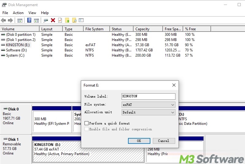Click the Forward arrow toolbar icon
This screenshot has width=245, height=164.
10,20
